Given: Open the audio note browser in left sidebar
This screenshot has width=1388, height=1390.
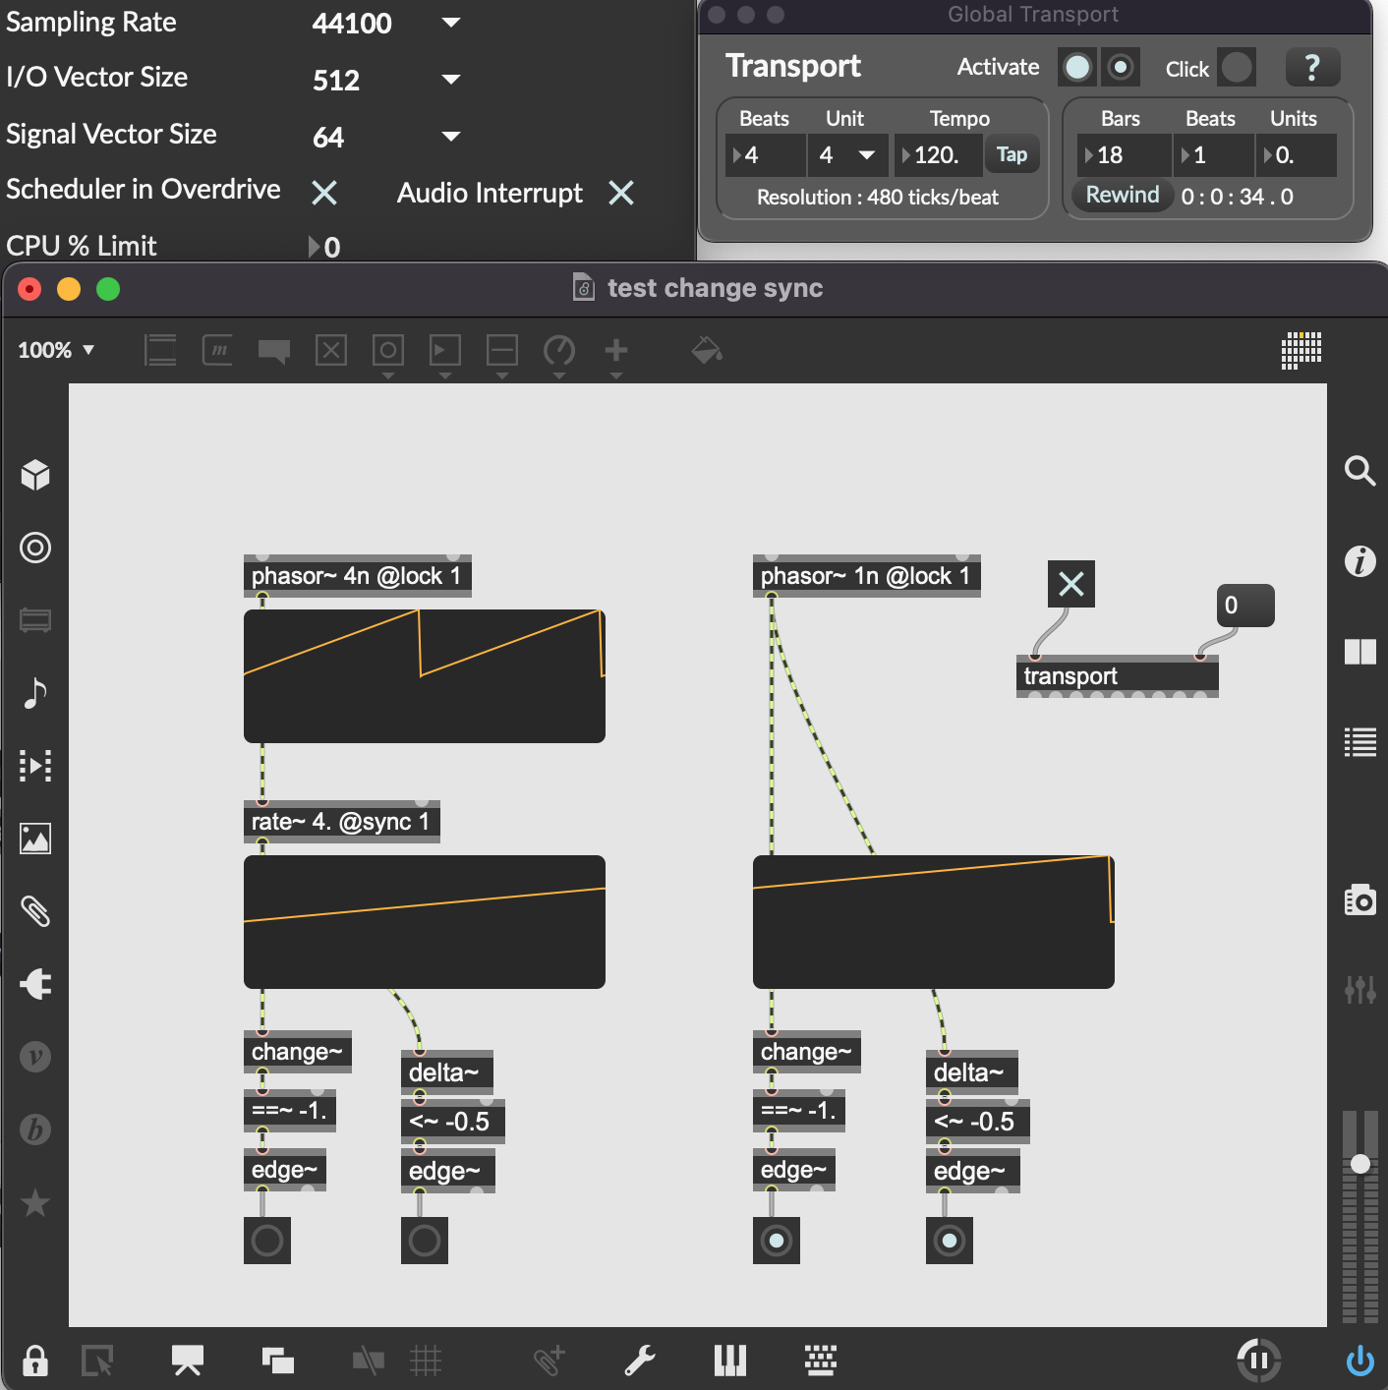Looking at the screenshot, I should 35,693.
